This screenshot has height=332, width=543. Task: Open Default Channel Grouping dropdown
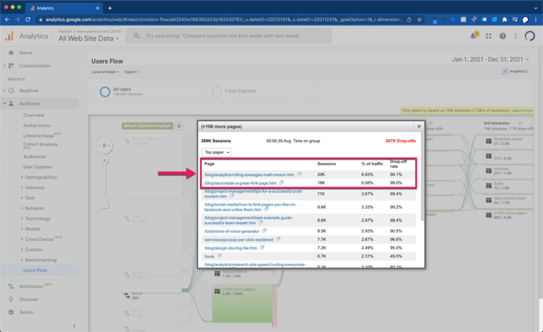[147, 126]
